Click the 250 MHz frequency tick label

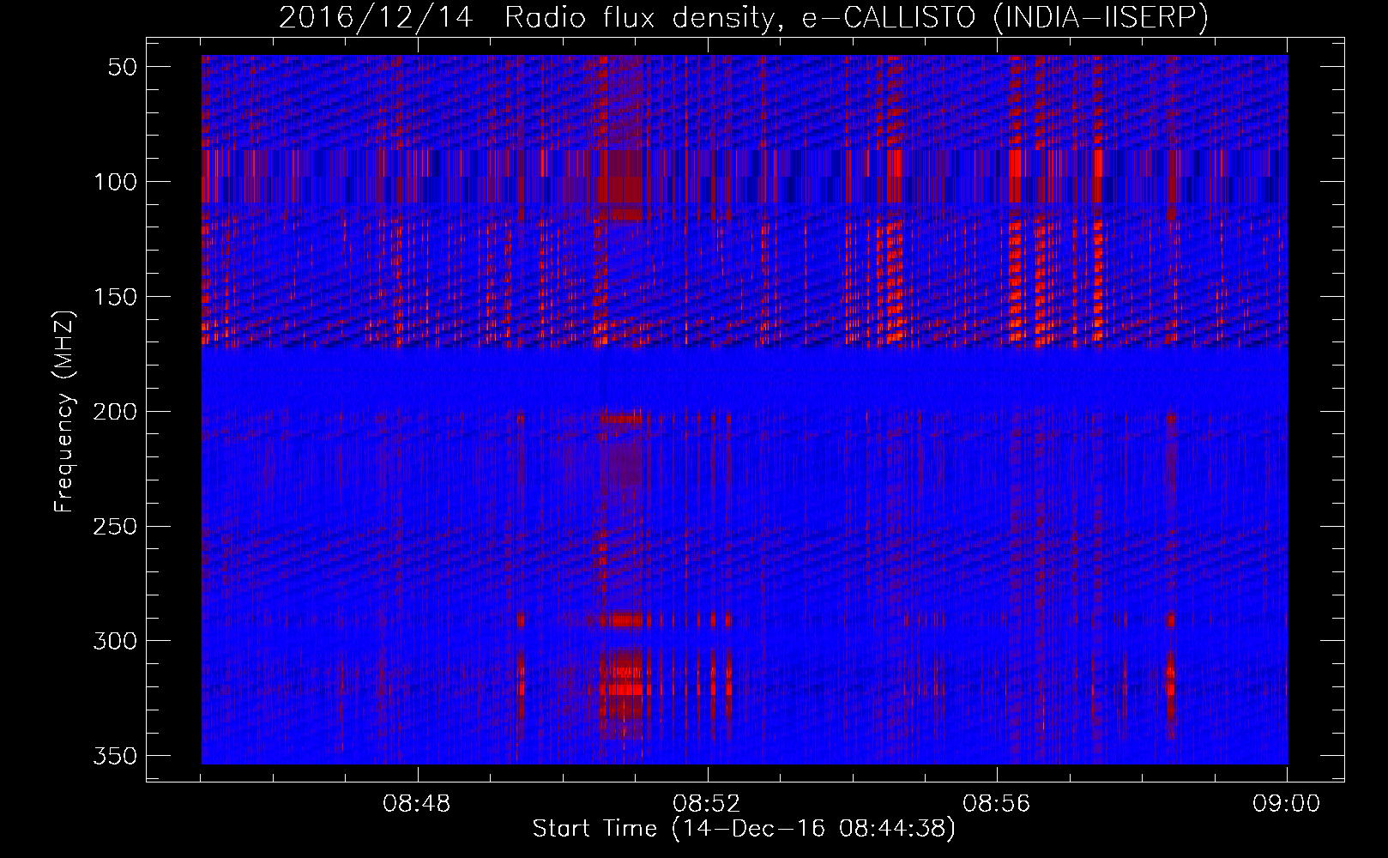pyautogui.click(x=115, y=526)
